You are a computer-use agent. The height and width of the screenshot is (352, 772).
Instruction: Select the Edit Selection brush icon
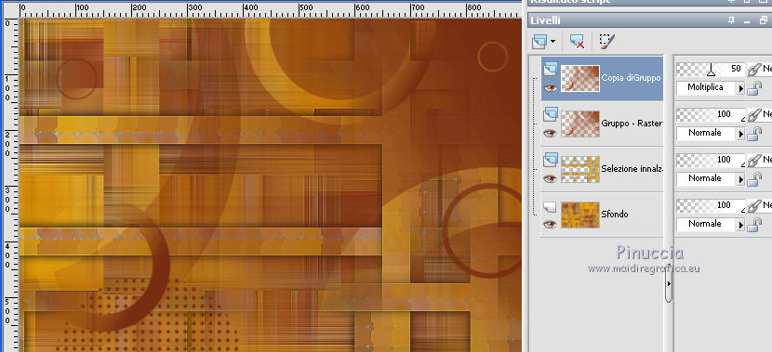(607, 41)
